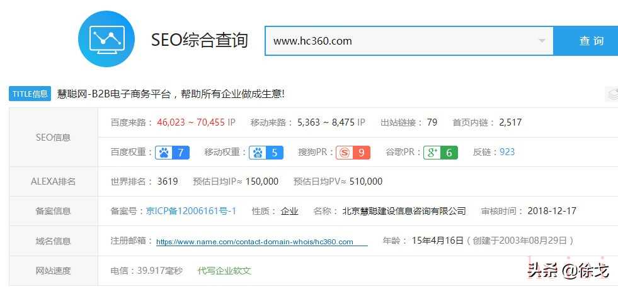Click the layers icon right of title

[612, 94]
